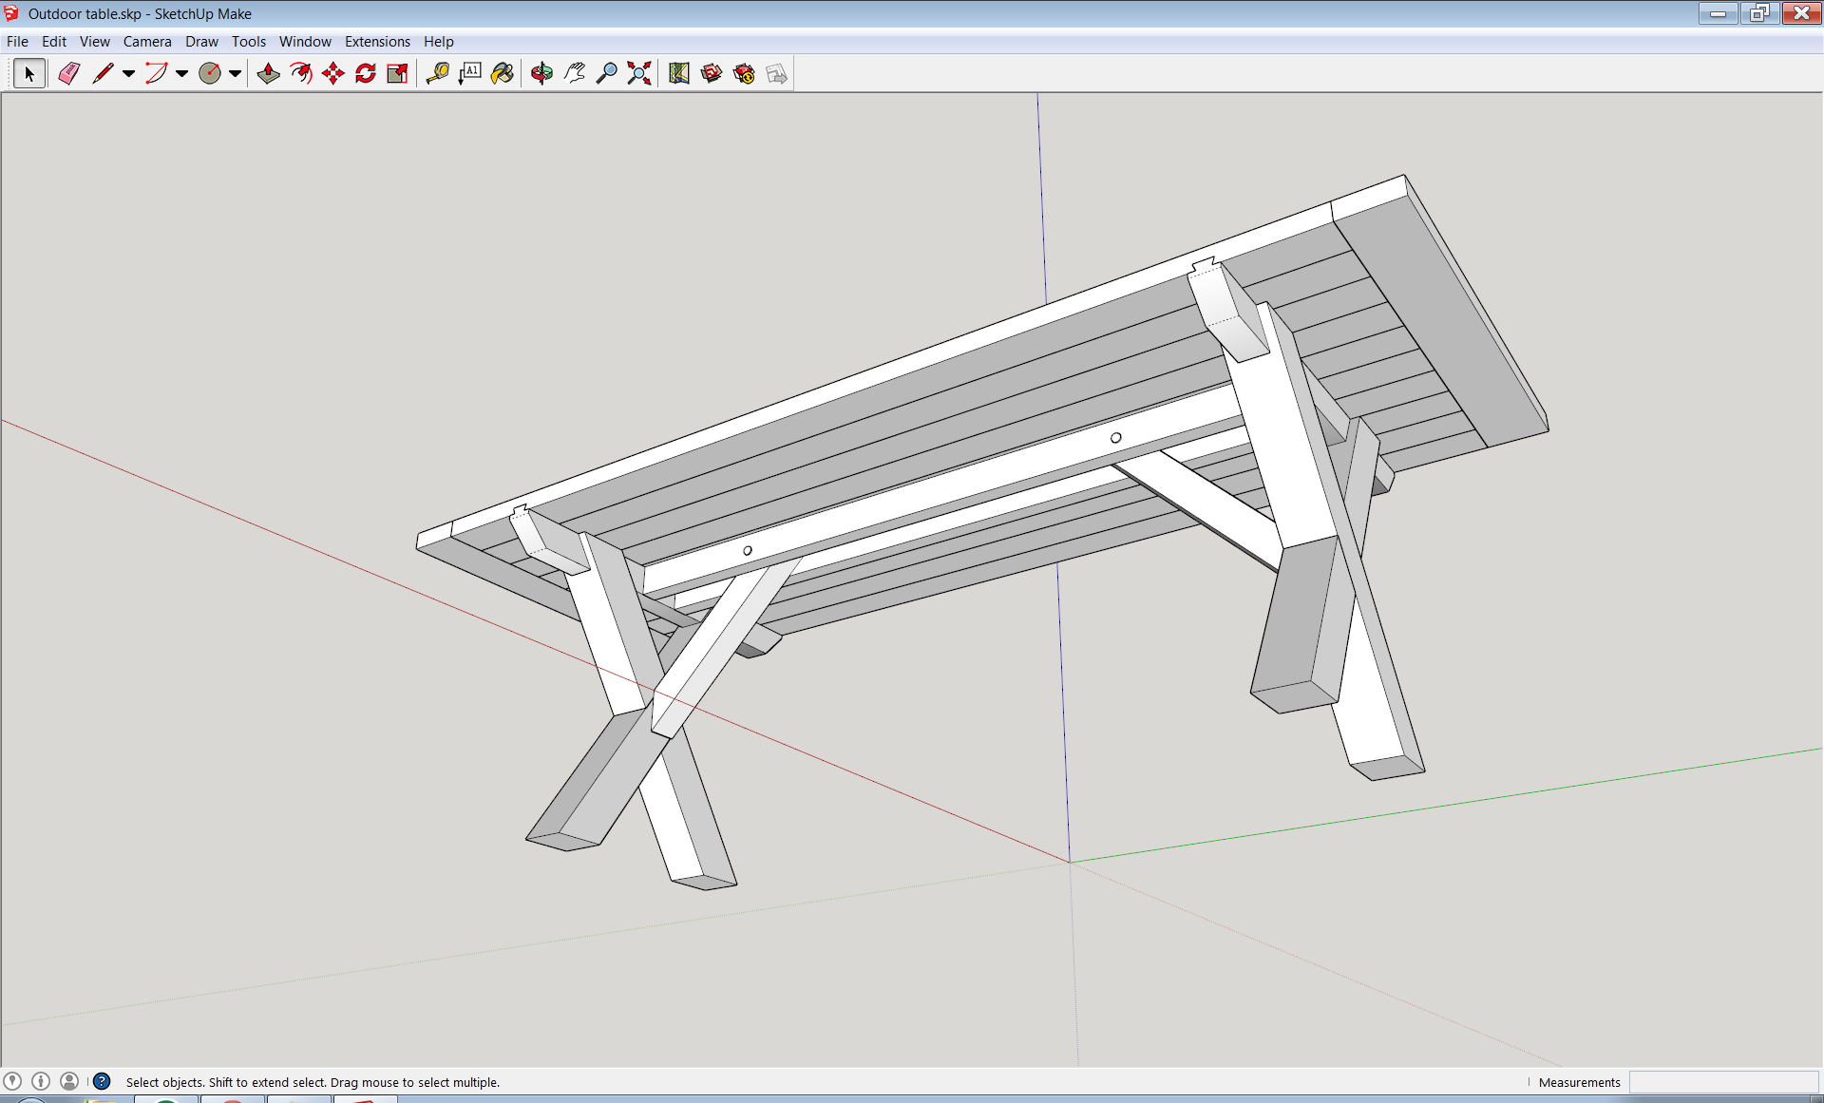The height and width of the screenshot is (1103, 1824).
Task: Click the sign-in user status icon
Action: click(x=69, y=1081)
